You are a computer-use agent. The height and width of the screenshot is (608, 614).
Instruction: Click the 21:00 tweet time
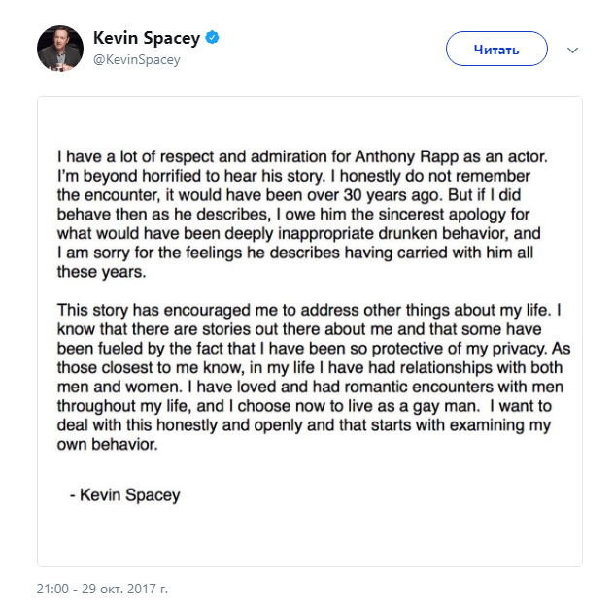coord(52,589)
